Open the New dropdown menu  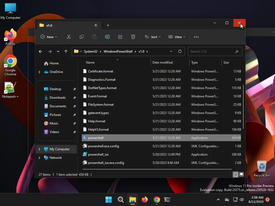click(49, 37)
